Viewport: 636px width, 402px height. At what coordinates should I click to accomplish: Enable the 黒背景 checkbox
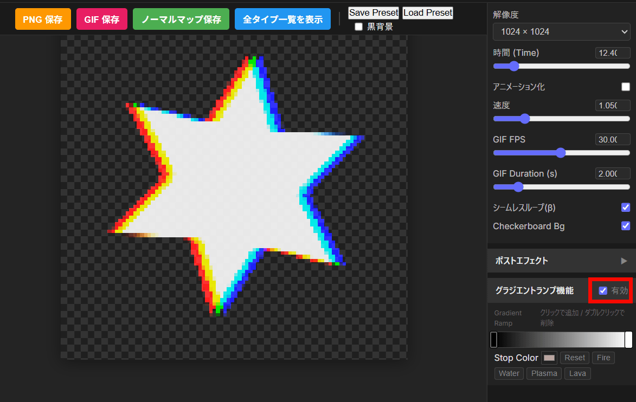click(358, 27)
